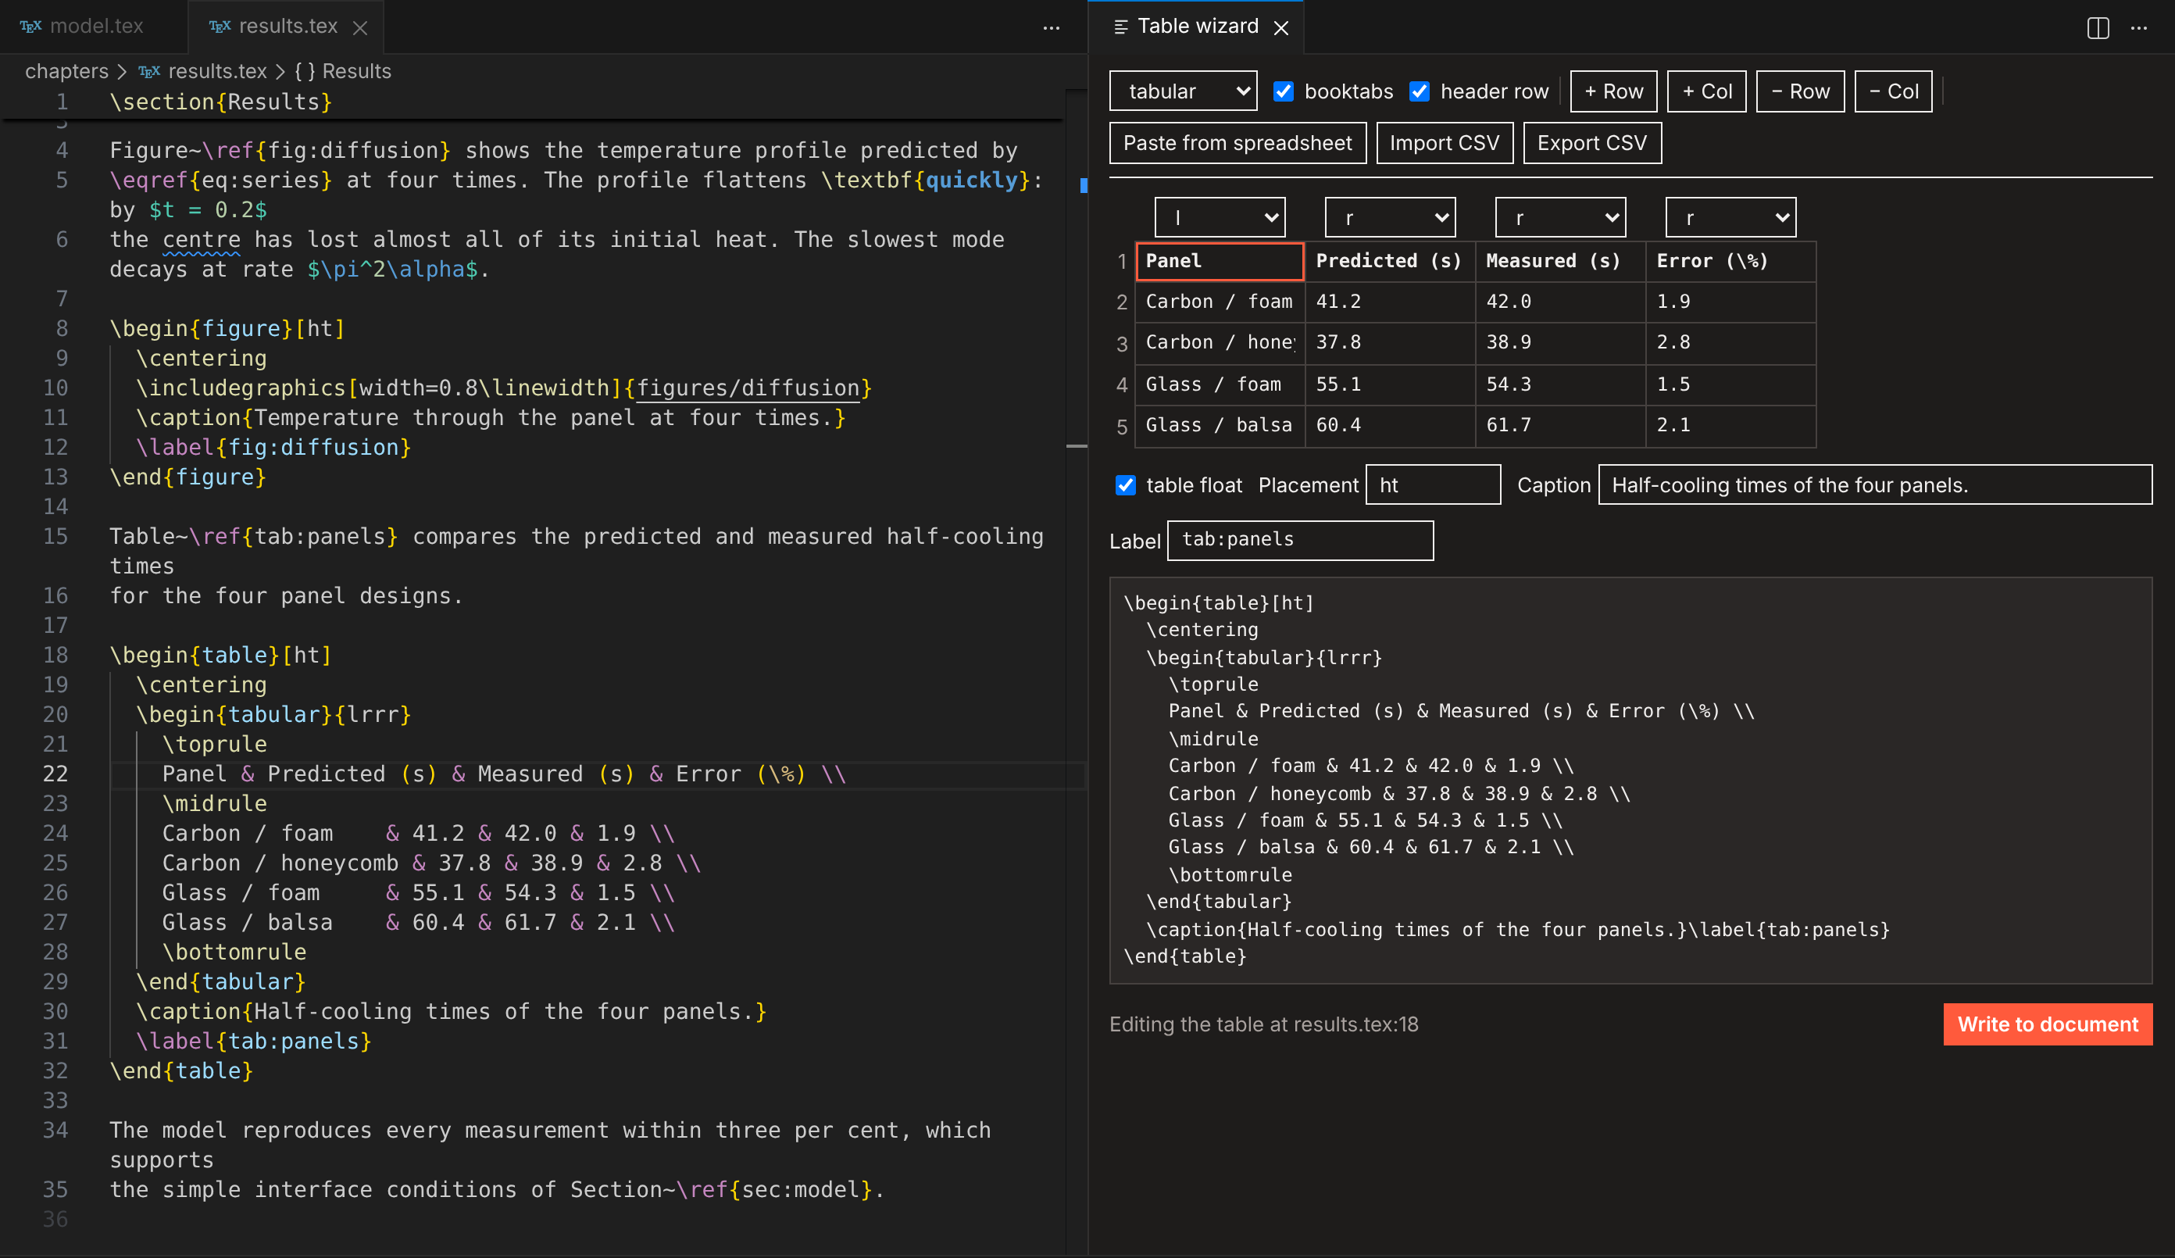This screenshot has width=2175, height=1258.
Task: Click the Caption input field
Action: click(1875, 485)
